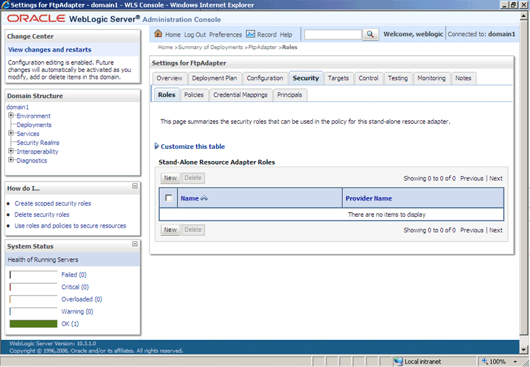Expand the Diagnostics tree node
This screenshot has width=530, height=367.
coord(11,160)
